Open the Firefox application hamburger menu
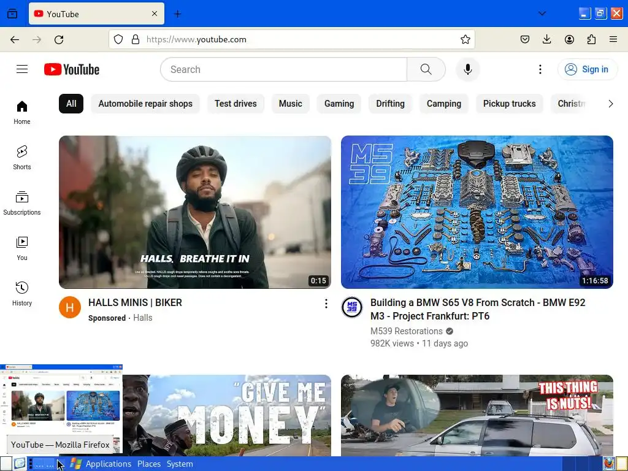The width and height of the screenshot is (628, 471). [613, 39]
